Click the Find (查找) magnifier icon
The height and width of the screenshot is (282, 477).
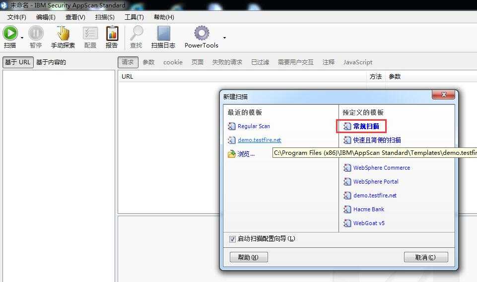136,33
